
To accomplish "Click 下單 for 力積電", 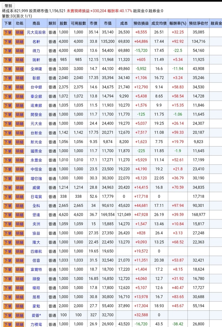I will pyautogui.click(x=8, y=324).
